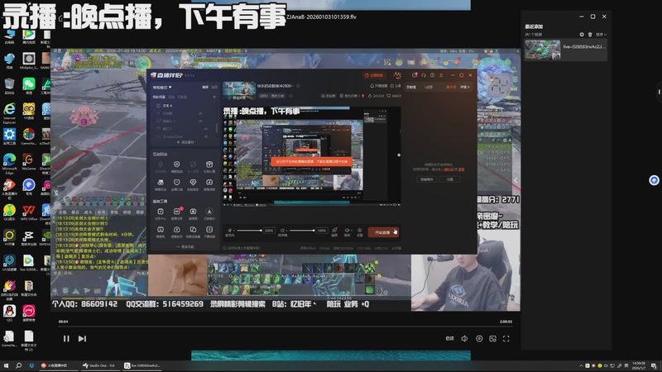
Task: Launch WeGame desktop shortcut
Action: click(x=29, y=161)
